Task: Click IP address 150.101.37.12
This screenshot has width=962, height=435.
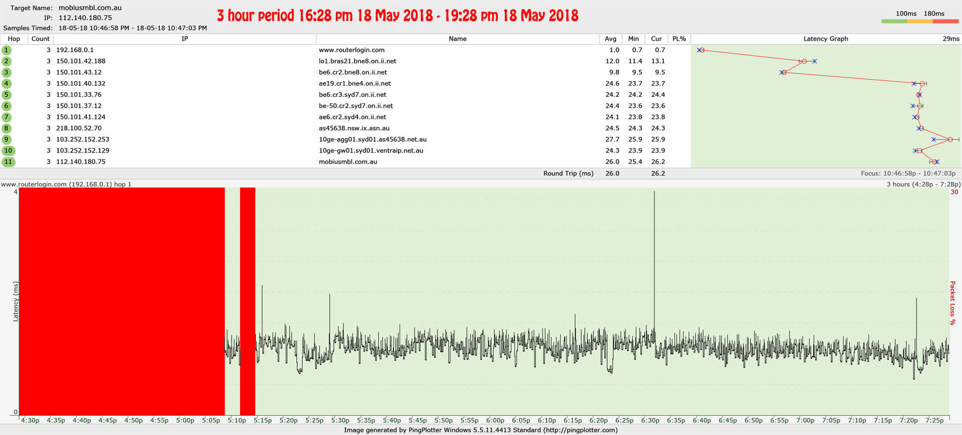Action: point(79,106)
